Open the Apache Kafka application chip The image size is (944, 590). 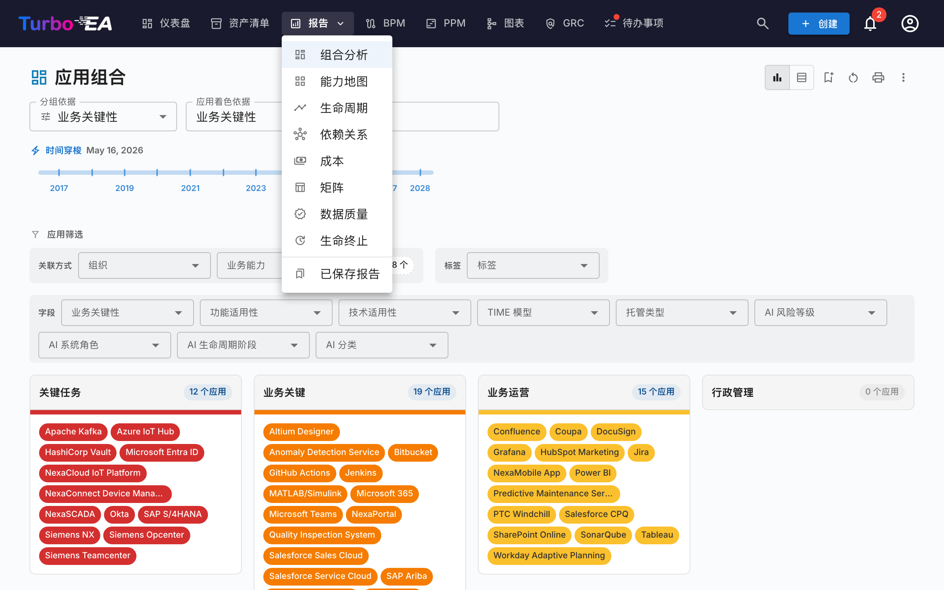pos(73,431)
